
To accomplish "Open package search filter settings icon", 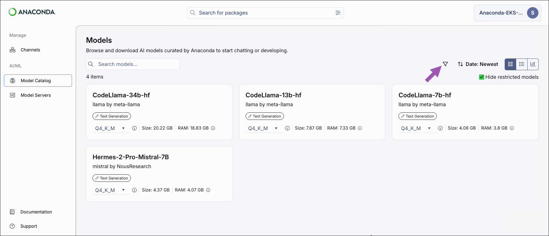I will [338, 13].
